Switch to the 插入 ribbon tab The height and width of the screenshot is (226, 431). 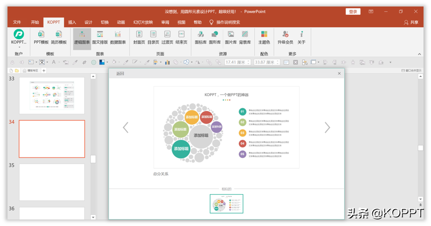72,22
